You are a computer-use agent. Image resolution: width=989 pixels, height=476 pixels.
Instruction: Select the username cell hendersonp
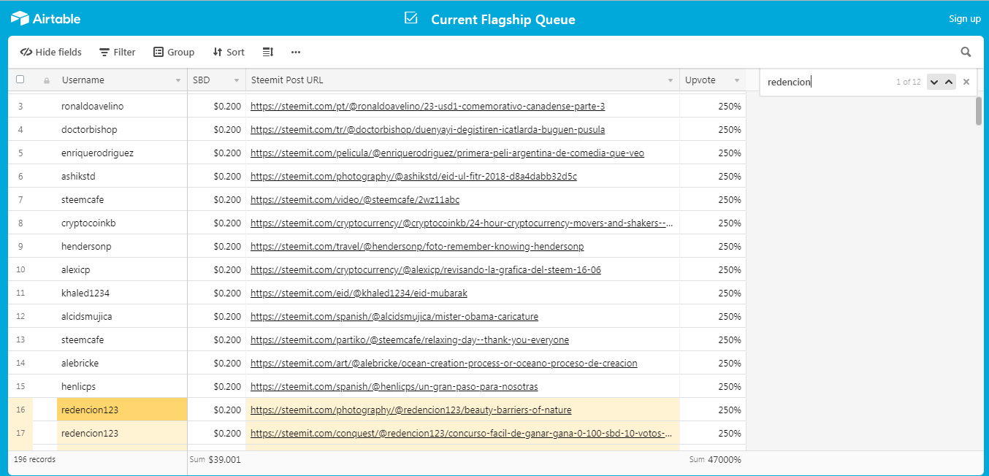coord(122,247)
